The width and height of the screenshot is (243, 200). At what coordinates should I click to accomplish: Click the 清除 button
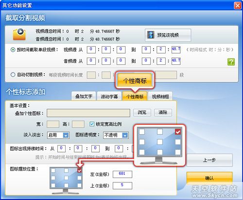(163, 113)
